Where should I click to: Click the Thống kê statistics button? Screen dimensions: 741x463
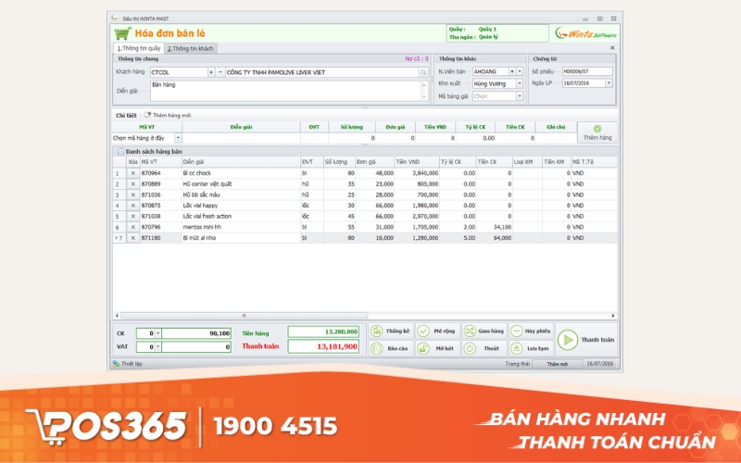click(390, 332)
